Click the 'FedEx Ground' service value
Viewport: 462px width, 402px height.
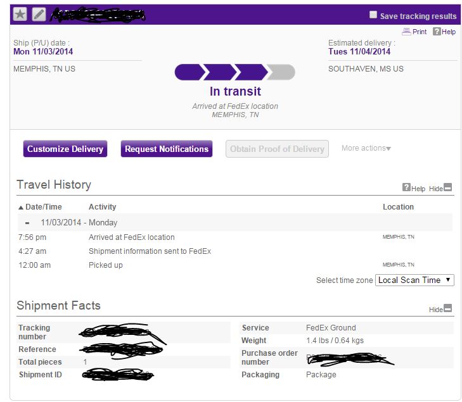[x=331, y=327]
